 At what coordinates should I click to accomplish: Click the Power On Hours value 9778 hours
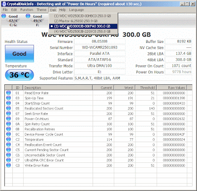point(178,72)
